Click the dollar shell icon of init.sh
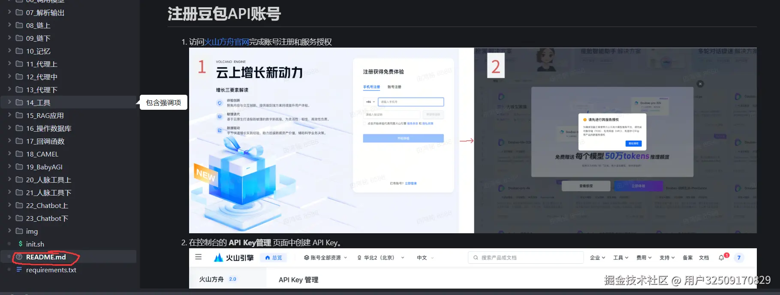780x295 pixels. [20, 244]
